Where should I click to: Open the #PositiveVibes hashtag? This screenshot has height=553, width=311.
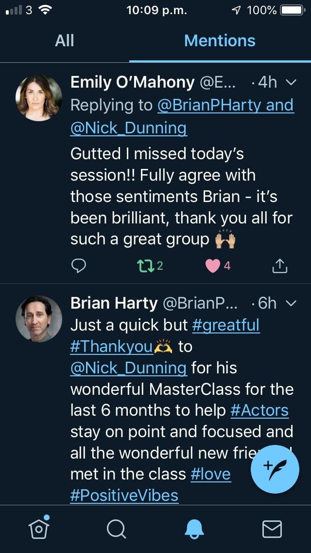point(124,496)
